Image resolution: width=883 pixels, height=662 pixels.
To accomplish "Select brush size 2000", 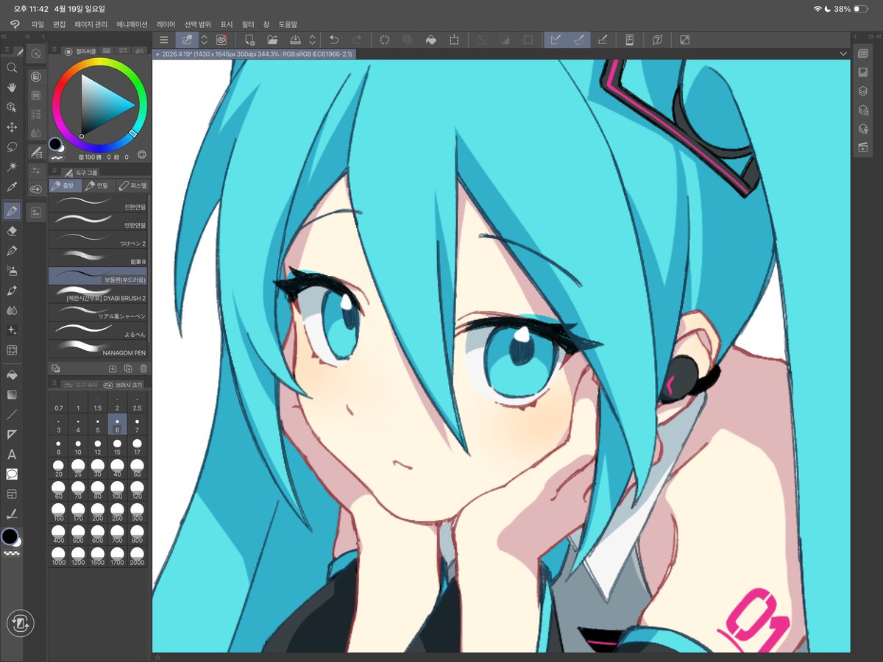I will 137,557.
